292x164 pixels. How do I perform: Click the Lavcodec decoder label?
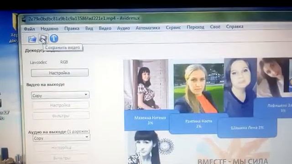pyautogui.click(x=38, y=62)
